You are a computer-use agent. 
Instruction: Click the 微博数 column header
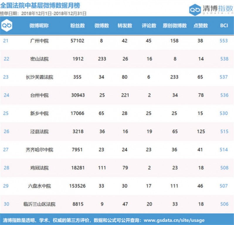(x=101, y=26)
